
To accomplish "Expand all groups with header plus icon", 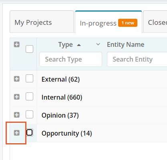I will [17, 44].
